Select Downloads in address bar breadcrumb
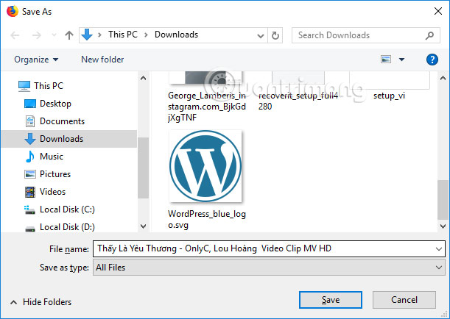 pyautogui.click(x=176, y=35)
